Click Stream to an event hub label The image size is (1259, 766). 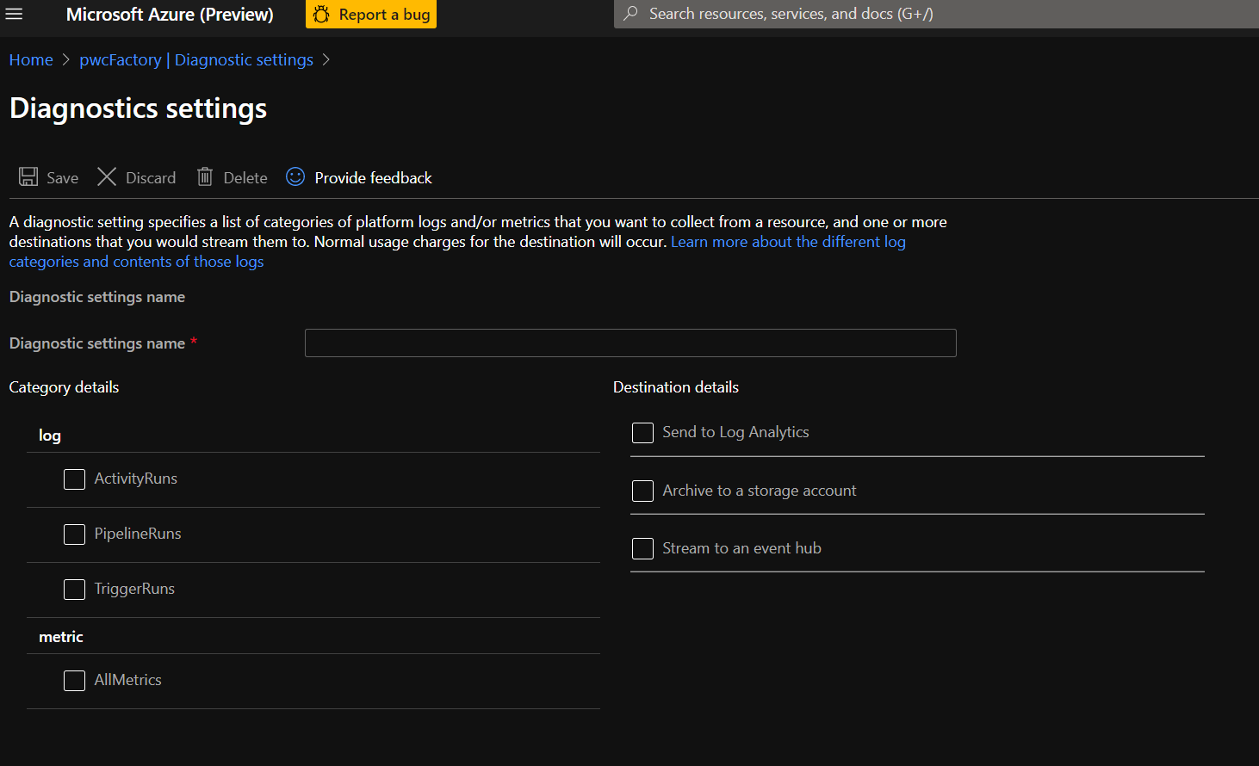coord(741,548)
